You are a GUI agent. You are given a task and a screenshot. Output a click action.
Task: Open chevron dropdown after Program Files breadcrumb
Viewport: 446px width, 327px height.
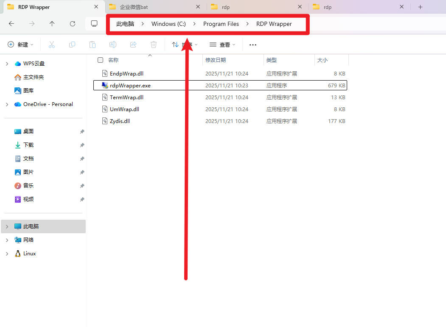tap(247, 24)
